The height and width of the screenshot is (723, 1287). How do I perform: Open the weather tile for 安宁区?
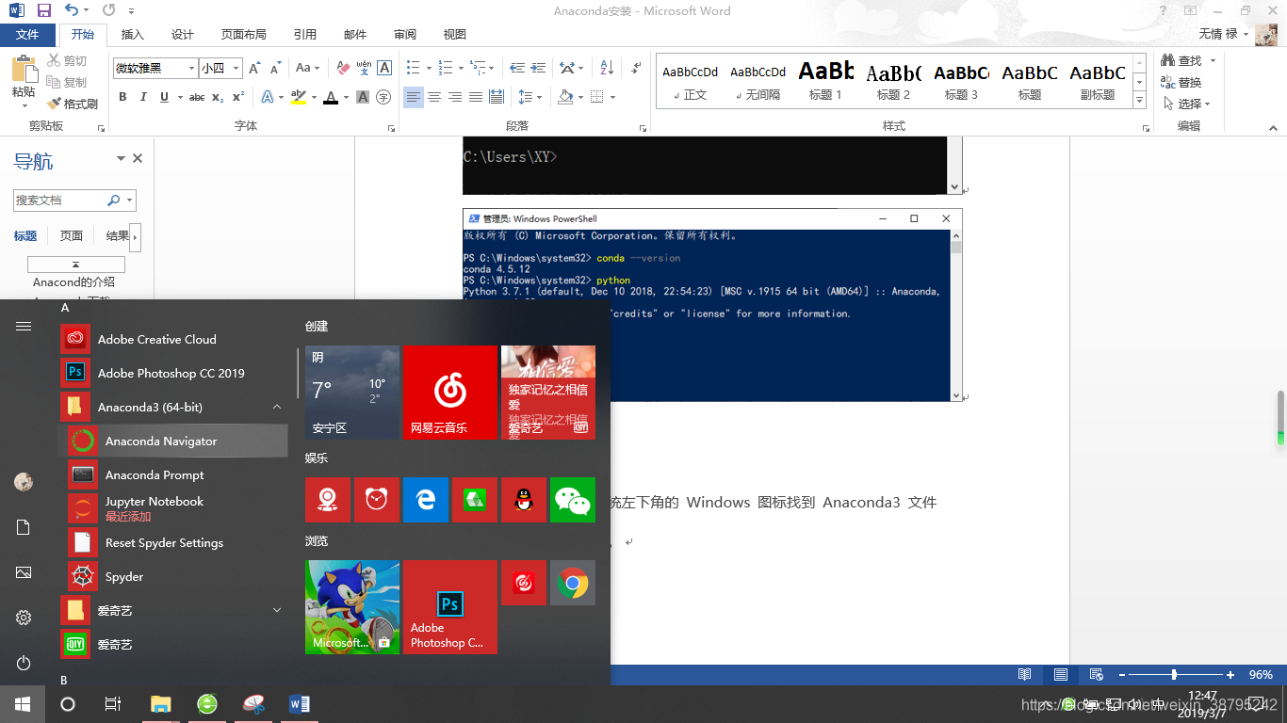coord(352,393)
